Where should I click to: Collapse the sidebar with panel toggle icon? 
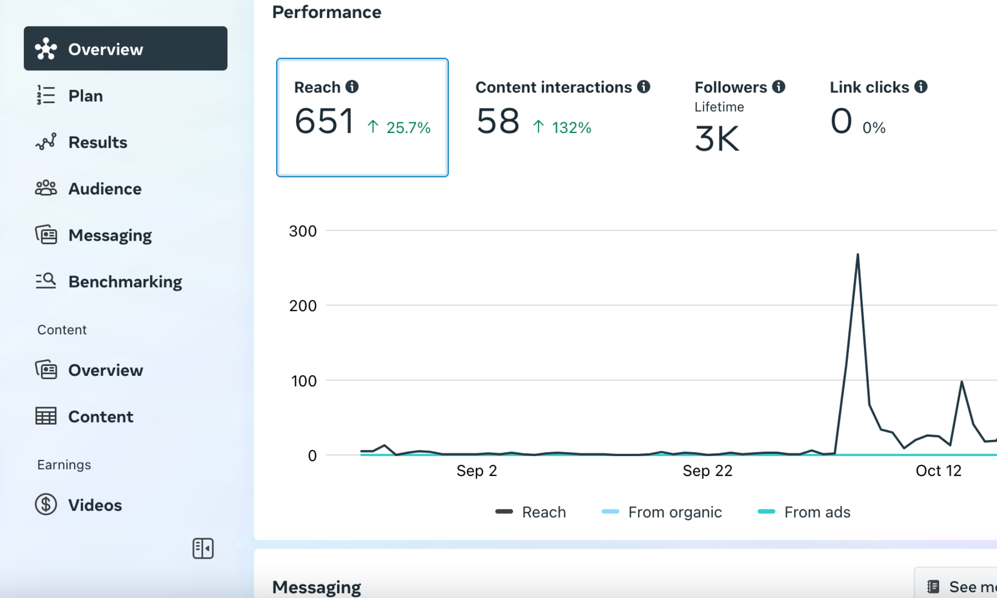203,548
